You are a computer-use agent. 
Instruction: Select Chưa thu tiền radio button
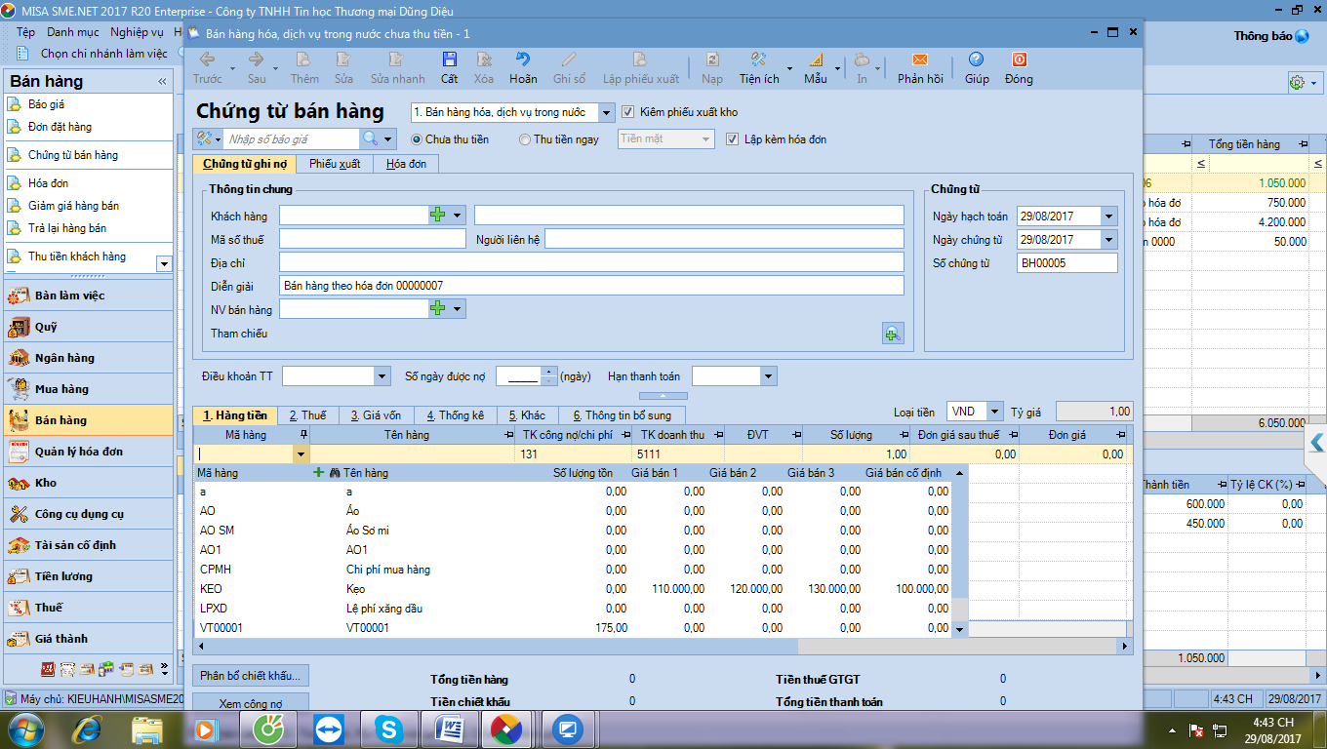[417, 139]
